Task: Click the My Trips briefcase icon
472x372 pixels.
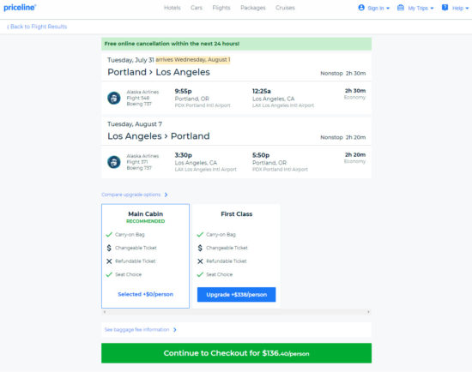Action: [x=401, y=8]
